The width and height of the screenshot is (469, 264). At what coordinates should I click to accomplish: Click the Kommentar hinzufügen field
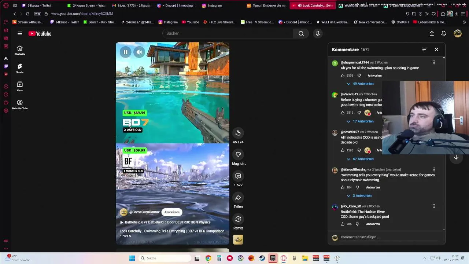pos(388,237)
